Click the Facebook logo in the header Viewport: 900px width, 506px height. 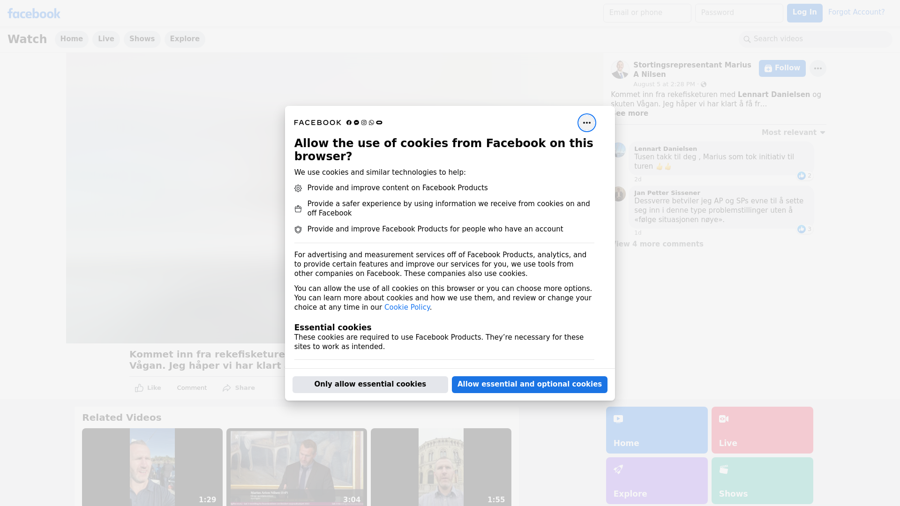pos(34,14)
